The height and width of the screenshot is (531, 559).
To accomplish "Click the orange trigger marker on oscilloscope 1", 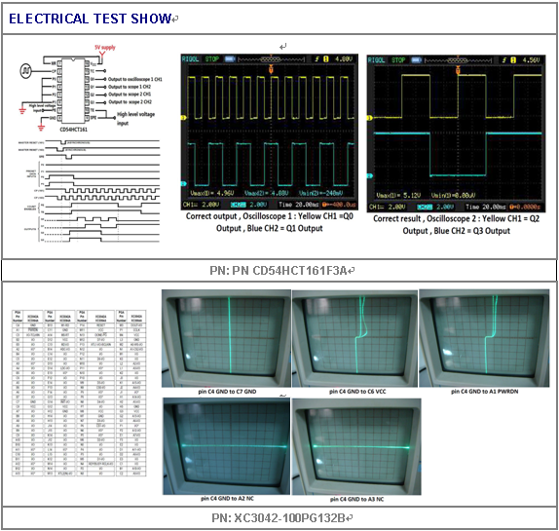I will 271,69.
